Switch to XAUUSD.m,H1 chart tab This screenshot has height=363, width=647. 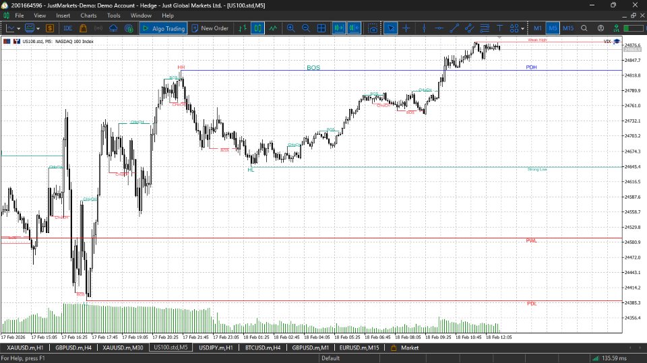click(25, 348)
